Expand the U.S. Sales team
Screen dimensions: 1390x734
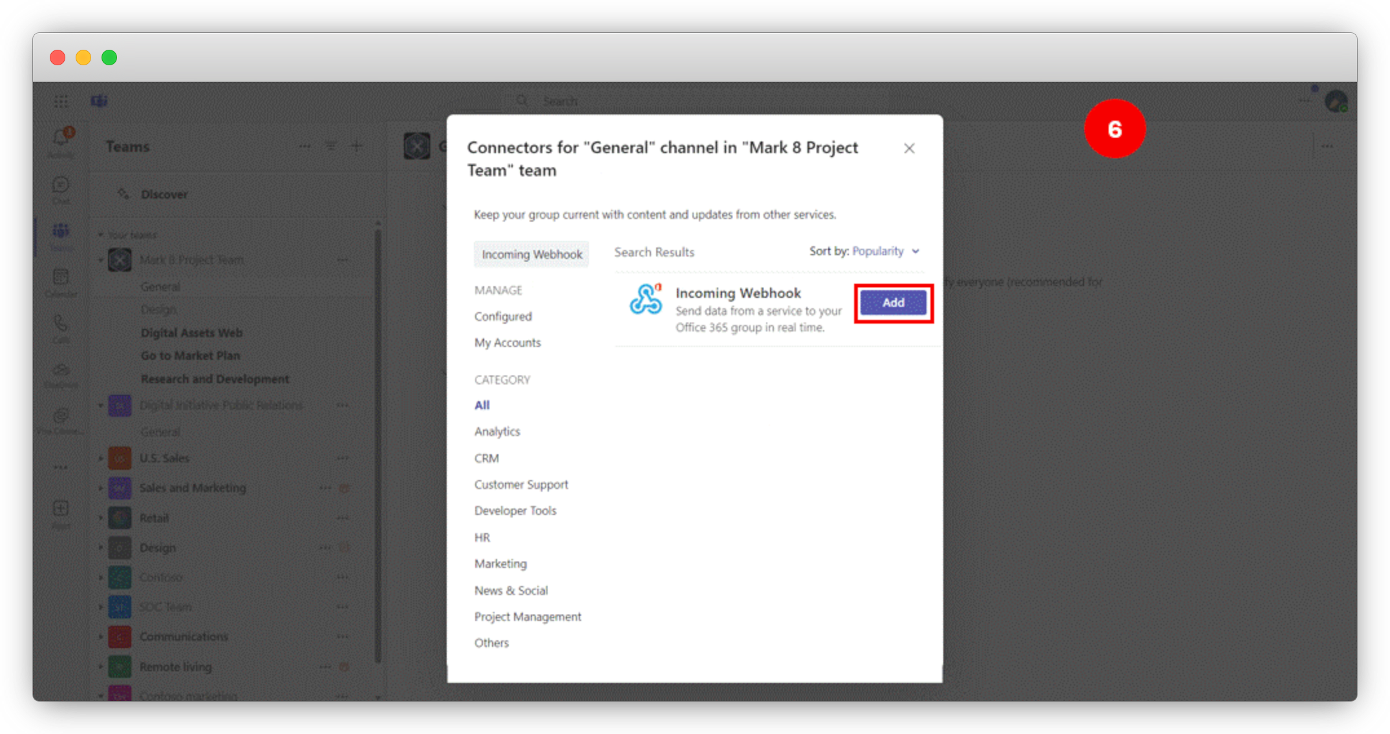coord(101,459)
